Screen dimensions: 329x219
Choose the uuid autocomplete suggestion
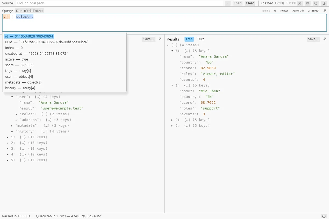click(x=65, y=42)
